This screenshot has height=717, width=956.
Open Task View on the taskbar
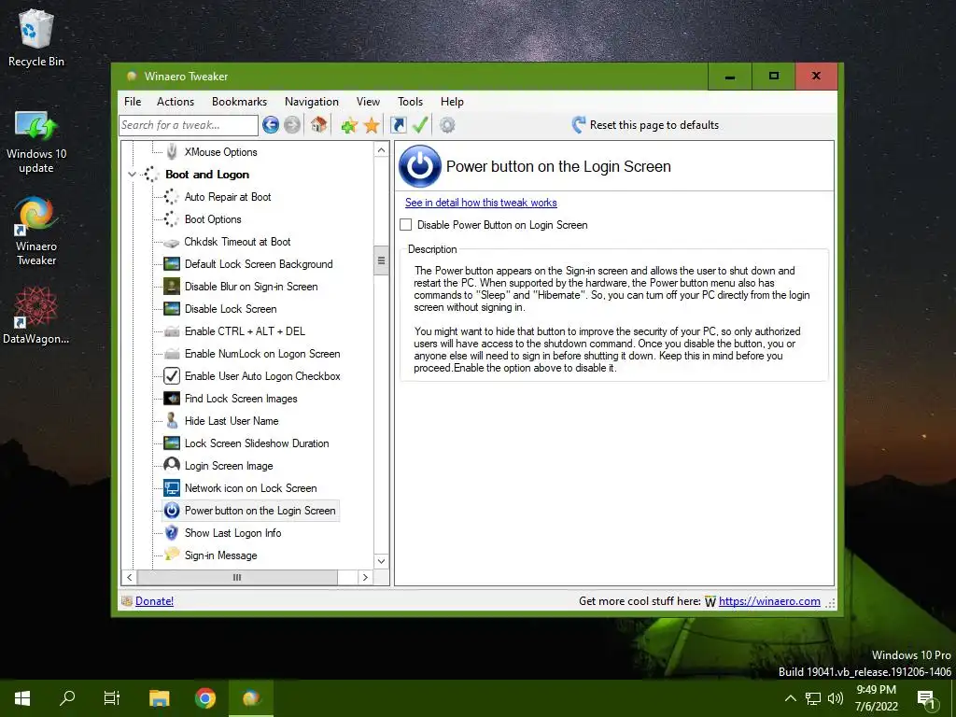[112, 697]
